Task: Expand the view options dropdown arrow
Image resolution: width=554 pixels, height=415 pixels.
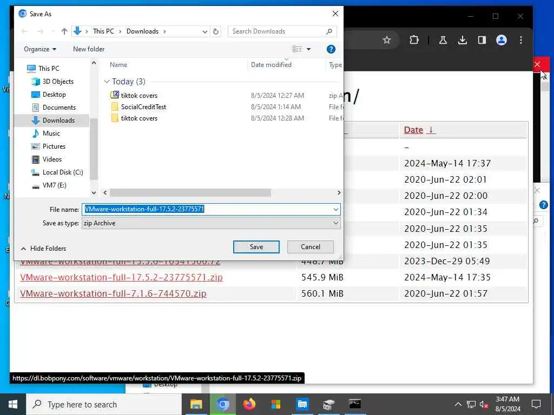Action: (308, 49)
